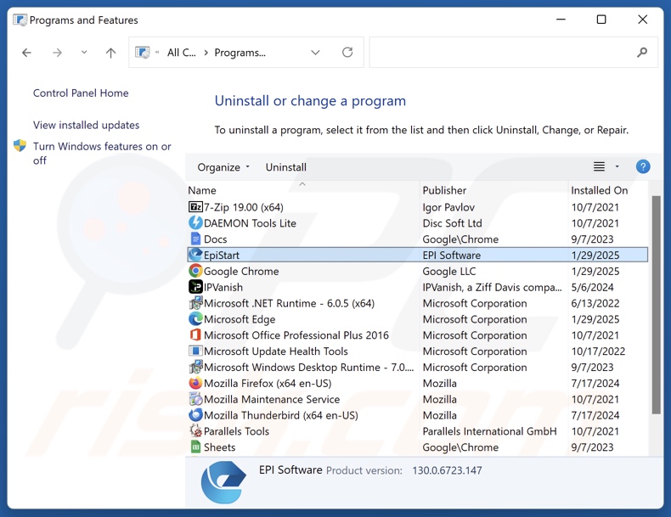Click Parallels International GmbH publisher cell

click(x=489, y=431)
